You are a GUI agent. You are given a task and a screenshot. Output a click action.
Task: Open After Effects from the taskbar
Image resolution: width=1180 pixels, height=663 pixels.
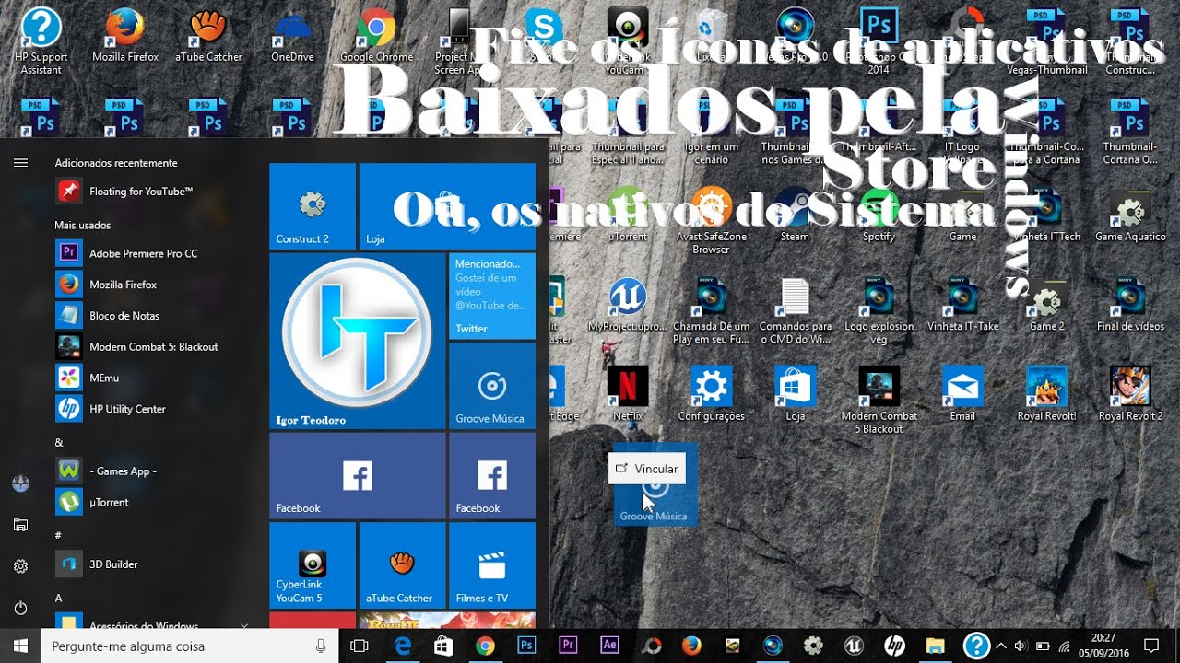pos(609,646)
